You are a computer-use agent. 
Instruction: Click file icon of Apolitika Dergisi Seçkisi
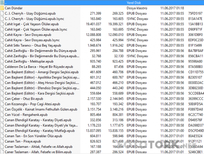[x=2, y=77]
